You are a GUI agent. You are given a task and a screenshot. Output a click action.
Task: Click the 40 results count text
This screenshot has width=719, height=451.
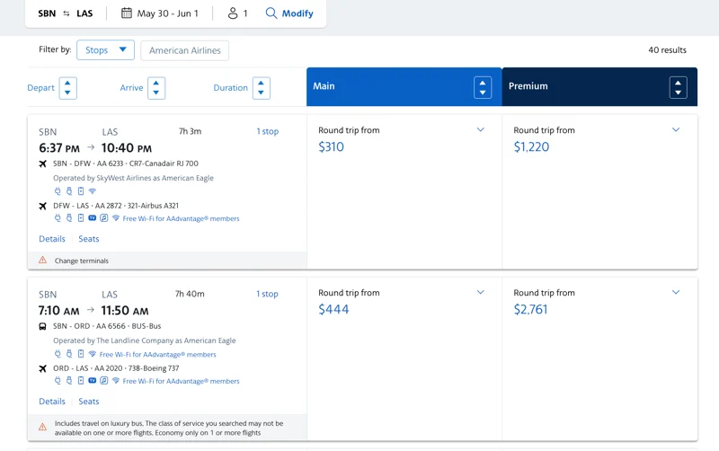point(667,50)
